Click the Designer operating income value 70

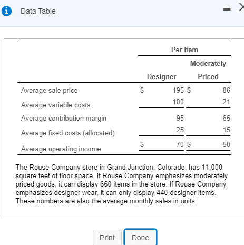(x=180, y=144)
